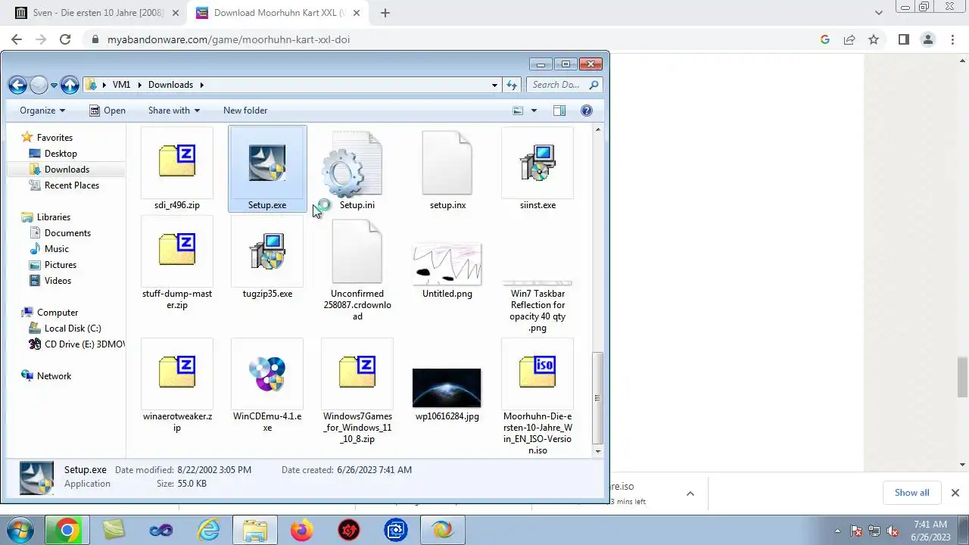Select the winaerotweaker.zip archive
Viewport: 969px width, 545px height.
tap(177, 386)
